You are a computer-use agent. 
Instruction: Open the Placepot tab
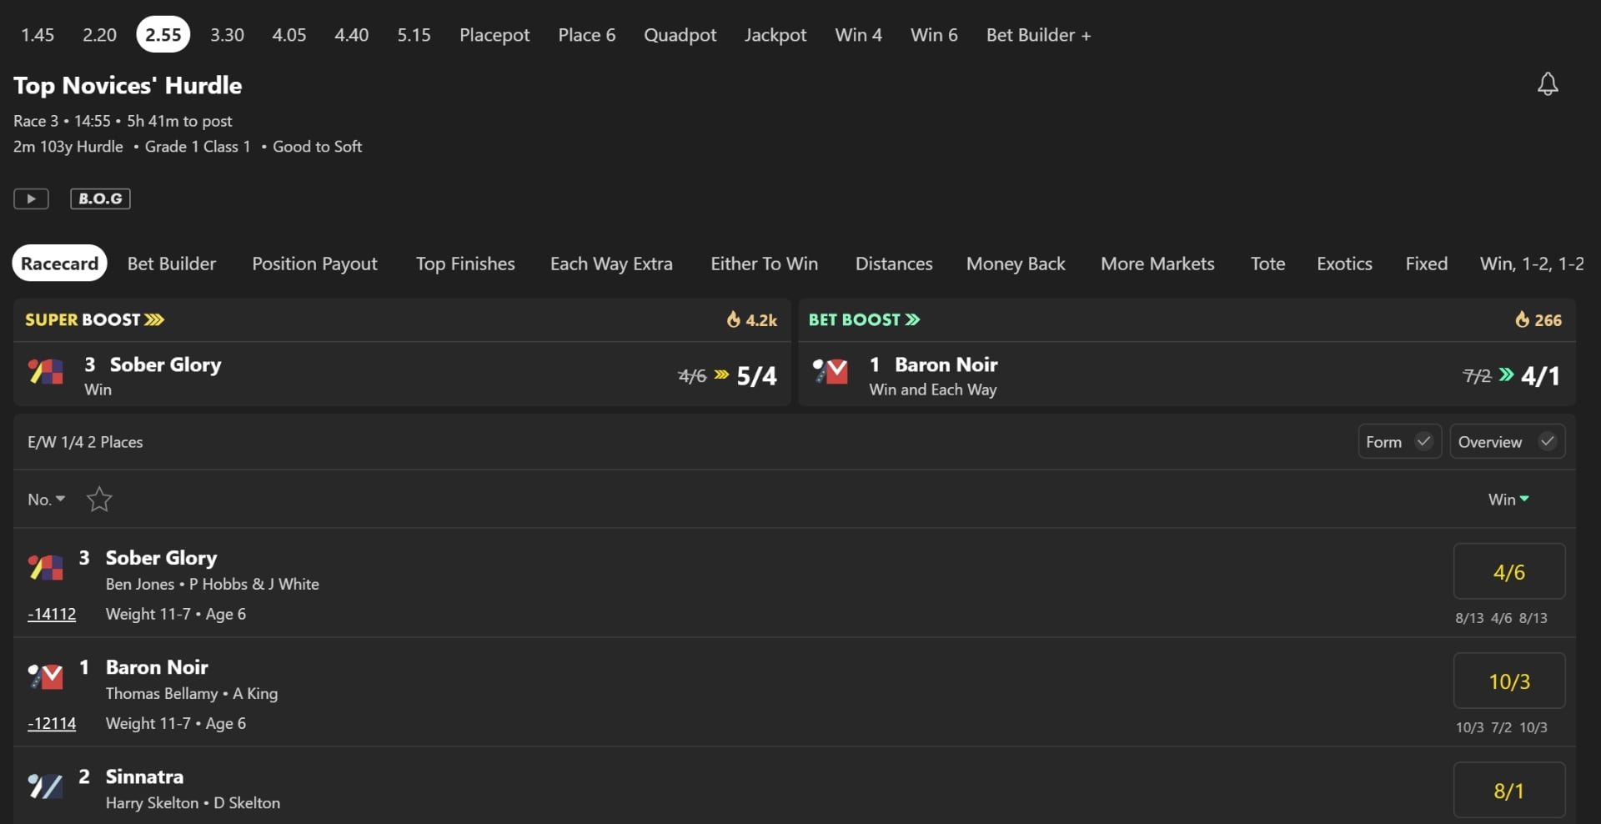click(x=494, y=35)
